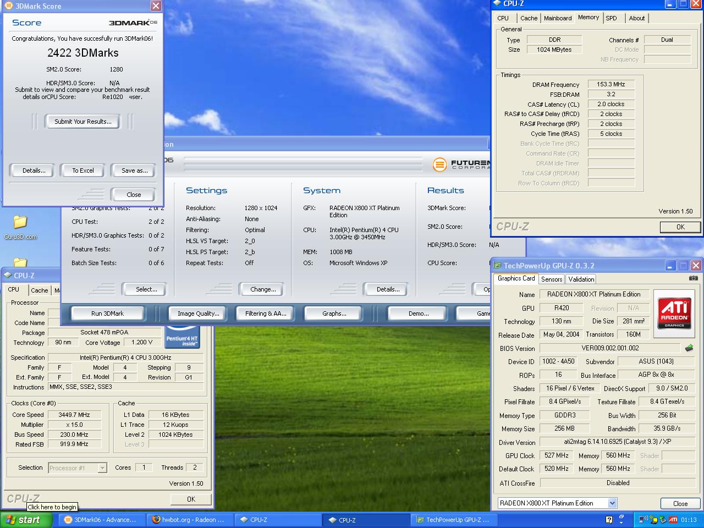
Task: Open Filtering & AA button
Action: (x=266, y=313)
